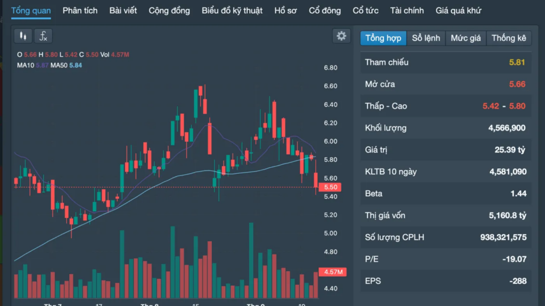Open the fx indicators menu
This screenshot has height=306, width=545.
(x=44, y=36)
